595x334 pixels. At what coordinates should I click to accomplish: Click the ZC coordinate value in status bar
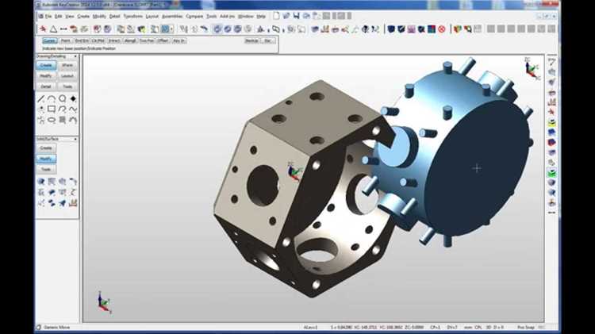[413, 327]
